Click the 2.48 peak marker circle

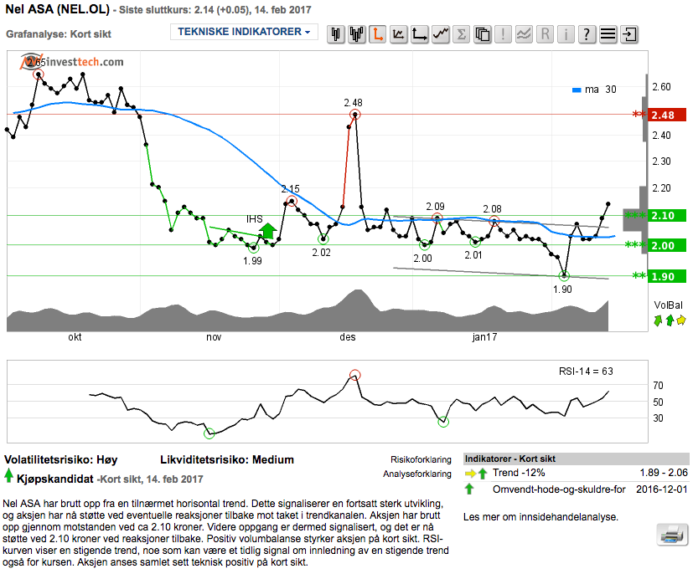(x=355, y=115)
